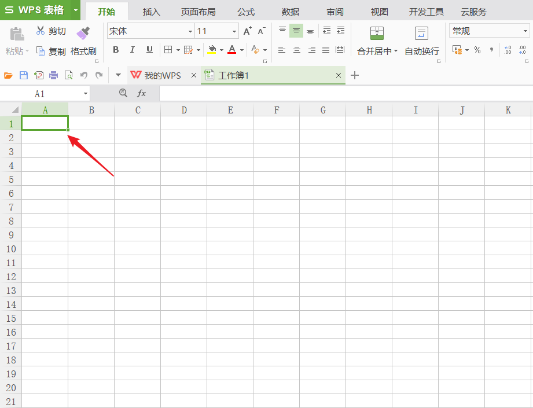Click the Copy icon
This screenshot has height=408, width=533.
(x=41, y=52)
